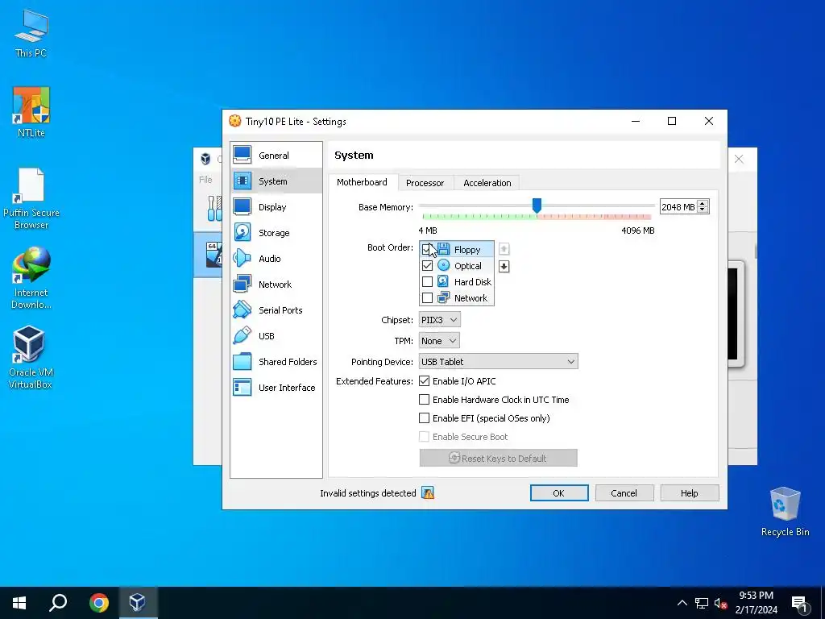Click OK to save settings
This screenshot has height=619, width=825.
[x=559, y=493]
